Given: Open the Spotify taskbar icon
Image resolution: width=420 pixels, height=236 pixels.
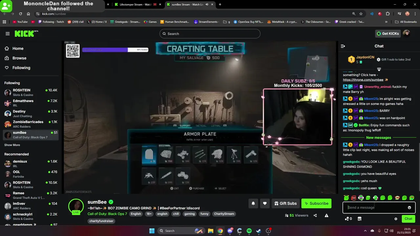Looking at the screenshot, I should tap(249, 231).
